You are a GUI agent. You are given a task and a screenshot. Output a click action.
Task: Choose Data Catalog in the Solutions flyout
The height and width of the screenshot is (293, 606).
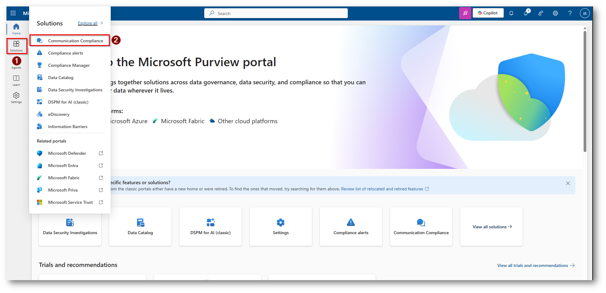coord(70,78)
